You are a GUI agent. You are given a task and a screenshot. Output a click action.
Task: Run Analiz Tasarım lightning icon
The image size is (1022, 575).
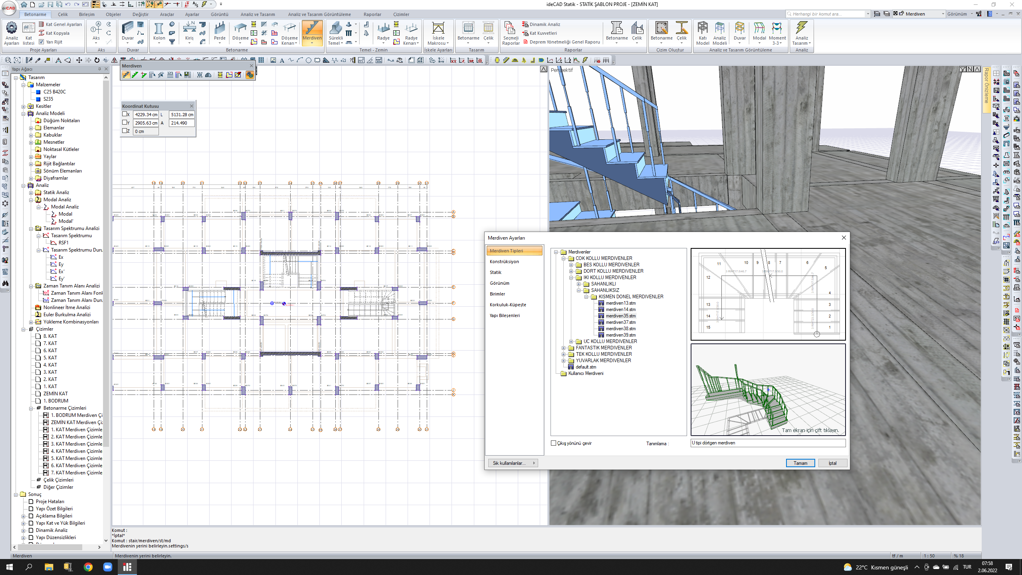(801, 34)
